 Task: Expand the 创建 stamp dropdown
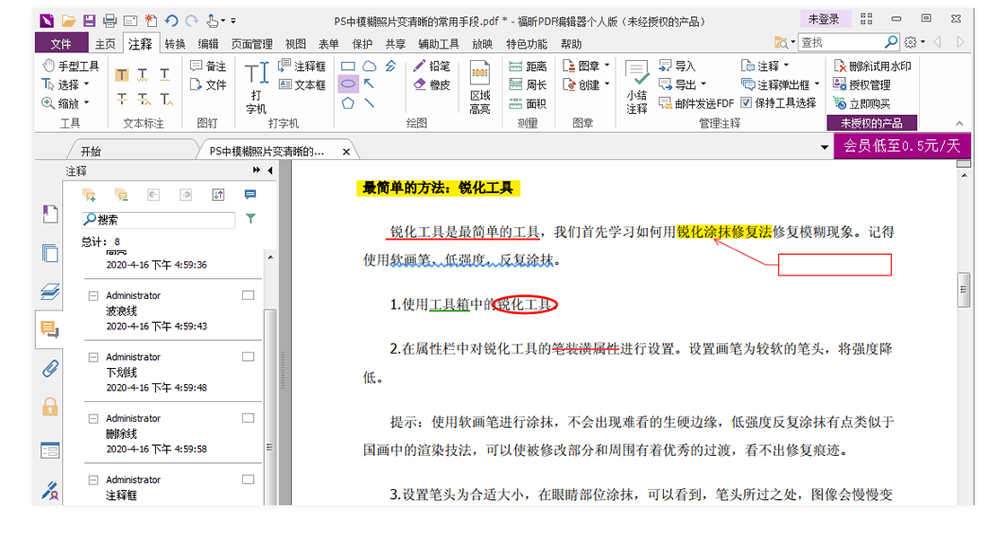[607, 84]
